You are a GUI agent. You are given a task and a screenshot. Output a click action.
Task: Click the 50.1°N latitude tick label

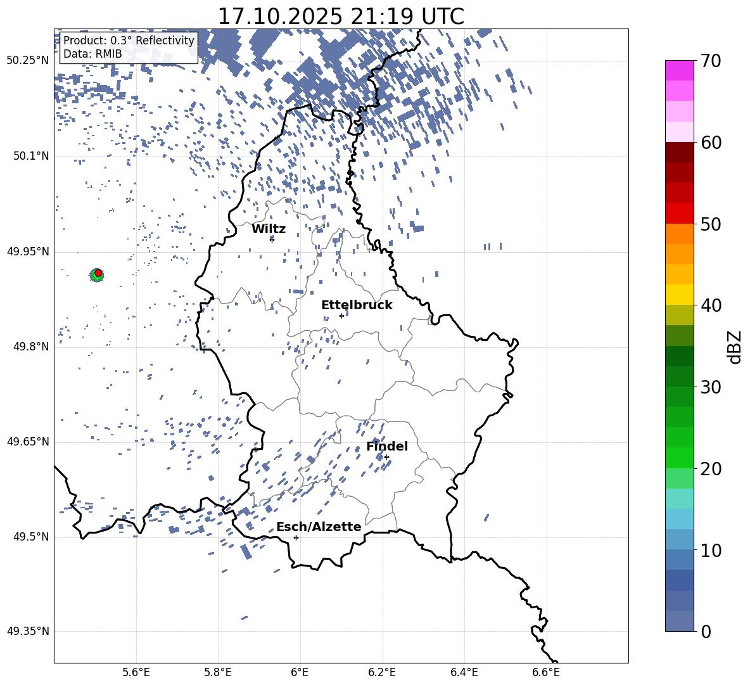pyautogui.click(x=31, y=157)
